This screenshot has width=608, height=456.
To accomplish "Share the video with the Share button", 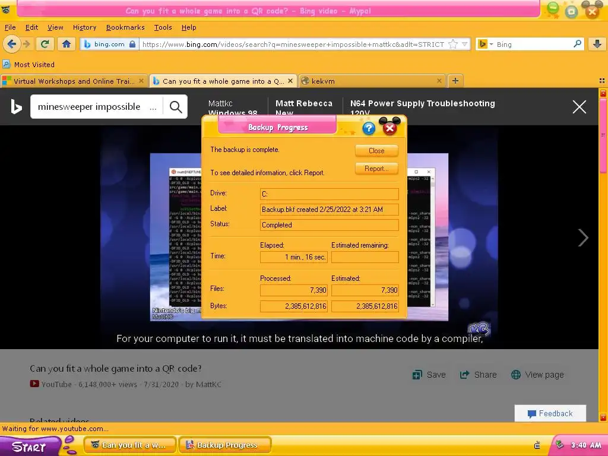I will (x=478, y=375).
